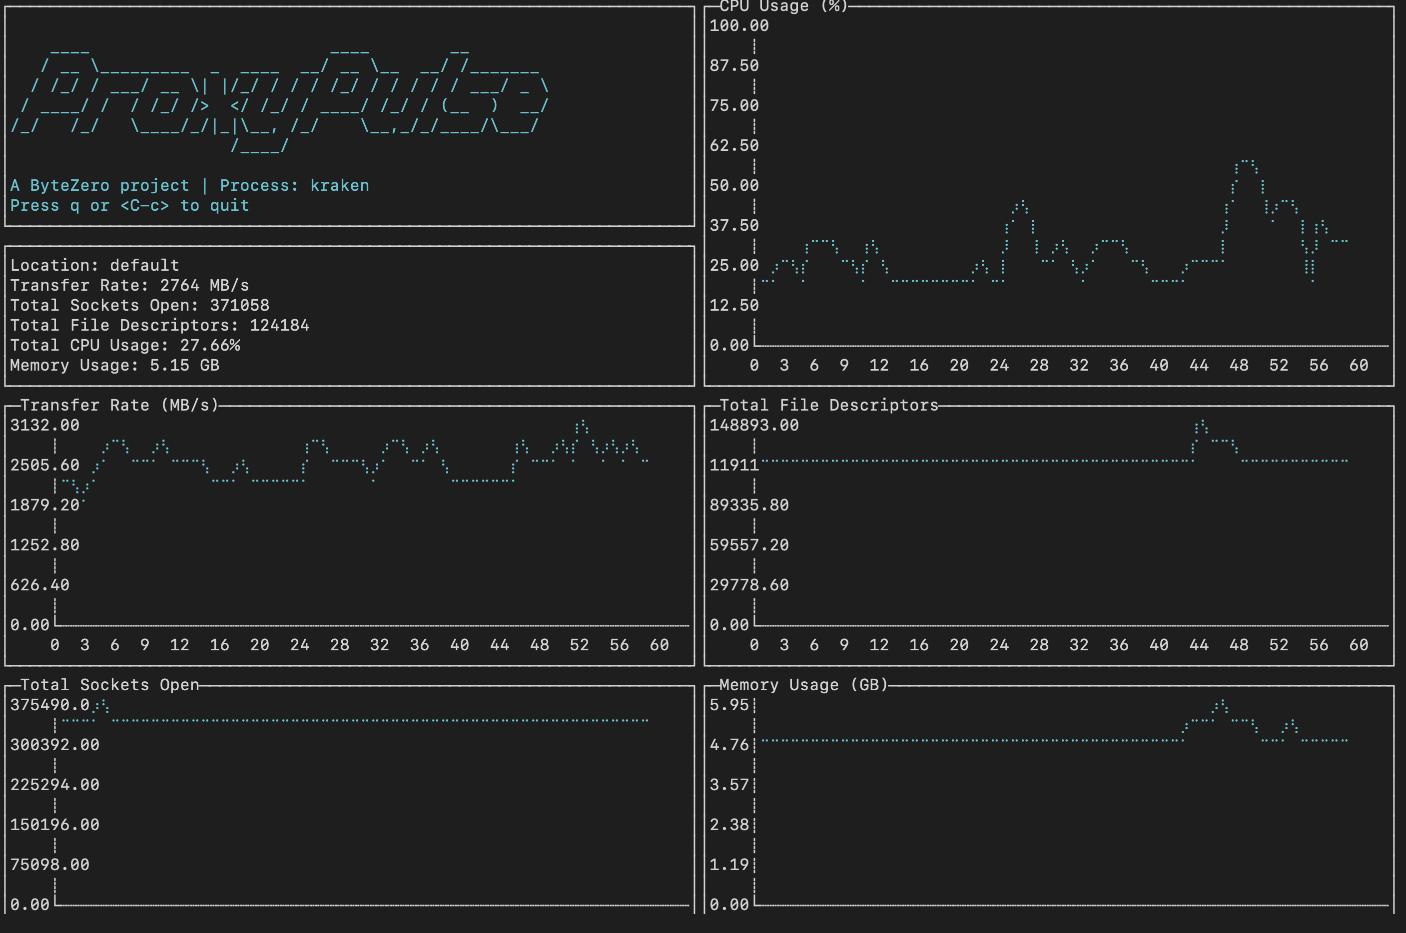
Task: Click the Transfer Rate (MB/s) chart title
Action: click(x=119, y=405)
